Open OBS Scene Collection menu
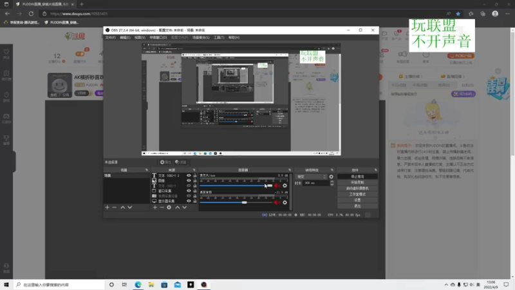The height and width of the screenshot is (290, 515). pos(201,37)
